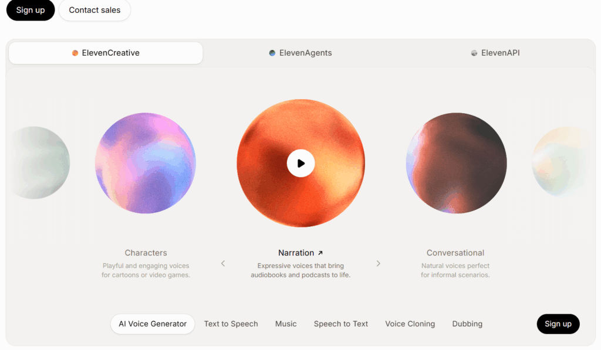Click the Narration heading text
The image size is (601, 350).
coord(296,253)
